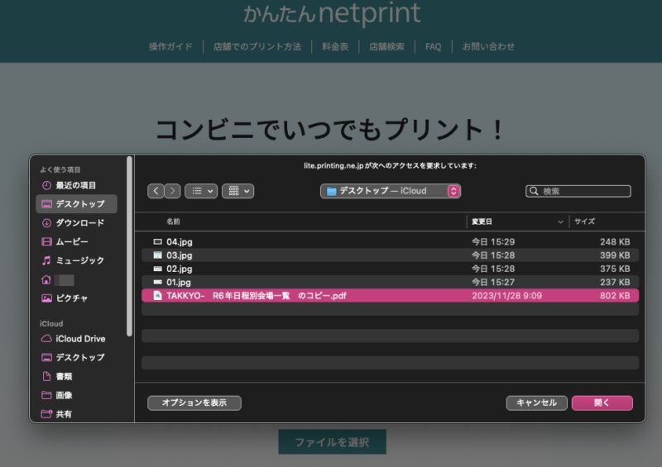Click the キャンセル button
The width and height of the screenshot is (662, 467).
(x=536, y=403)
